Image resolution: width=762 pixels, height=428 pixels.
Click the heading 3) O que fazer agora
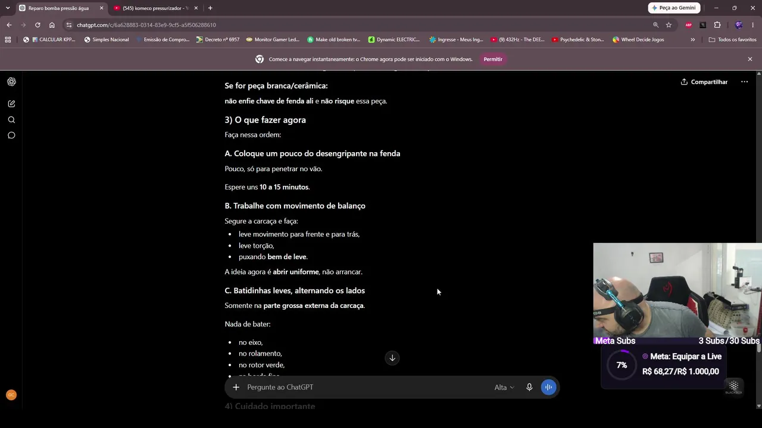pos(265,120)
